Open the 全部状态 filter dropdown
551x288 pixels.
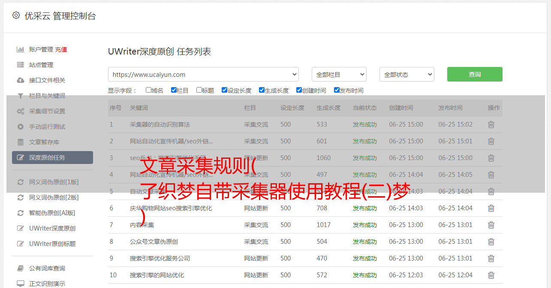tap(406, 74)
